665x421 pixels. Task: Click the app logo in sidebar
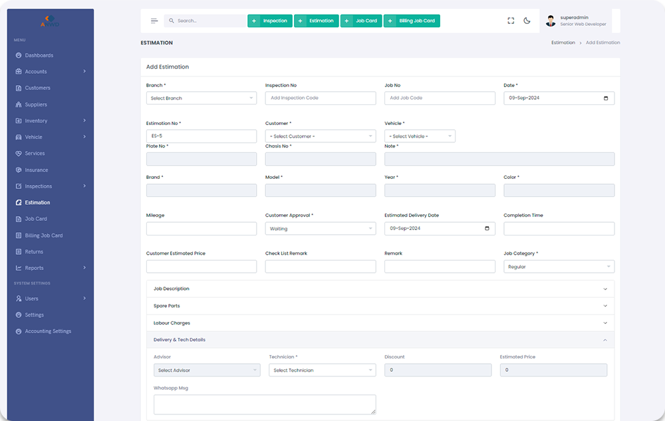pos(50,21)
